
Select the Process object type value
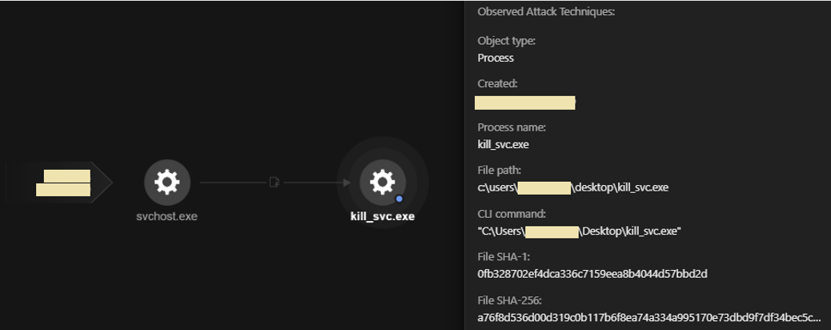click(x=496, y=58)
